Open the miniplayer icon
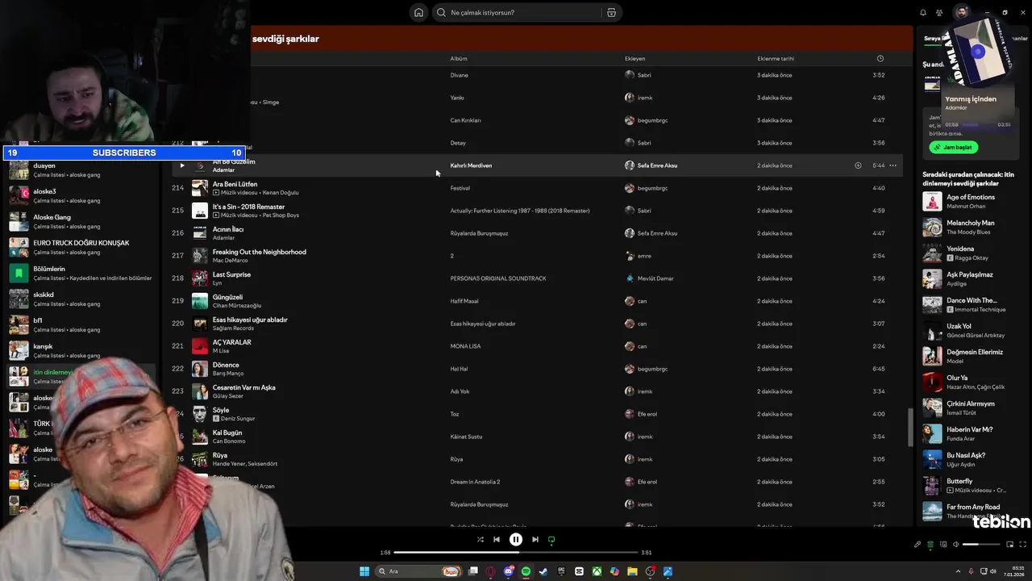Screen dimensions: 1032x581 click(x=1010, y=544)
